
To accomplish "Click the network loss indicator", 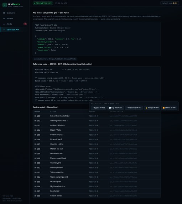I will tap(170, 3).
